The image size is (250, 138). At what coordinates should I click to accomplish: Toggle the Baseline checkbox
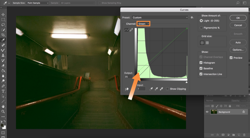click(x=201, y=68)
